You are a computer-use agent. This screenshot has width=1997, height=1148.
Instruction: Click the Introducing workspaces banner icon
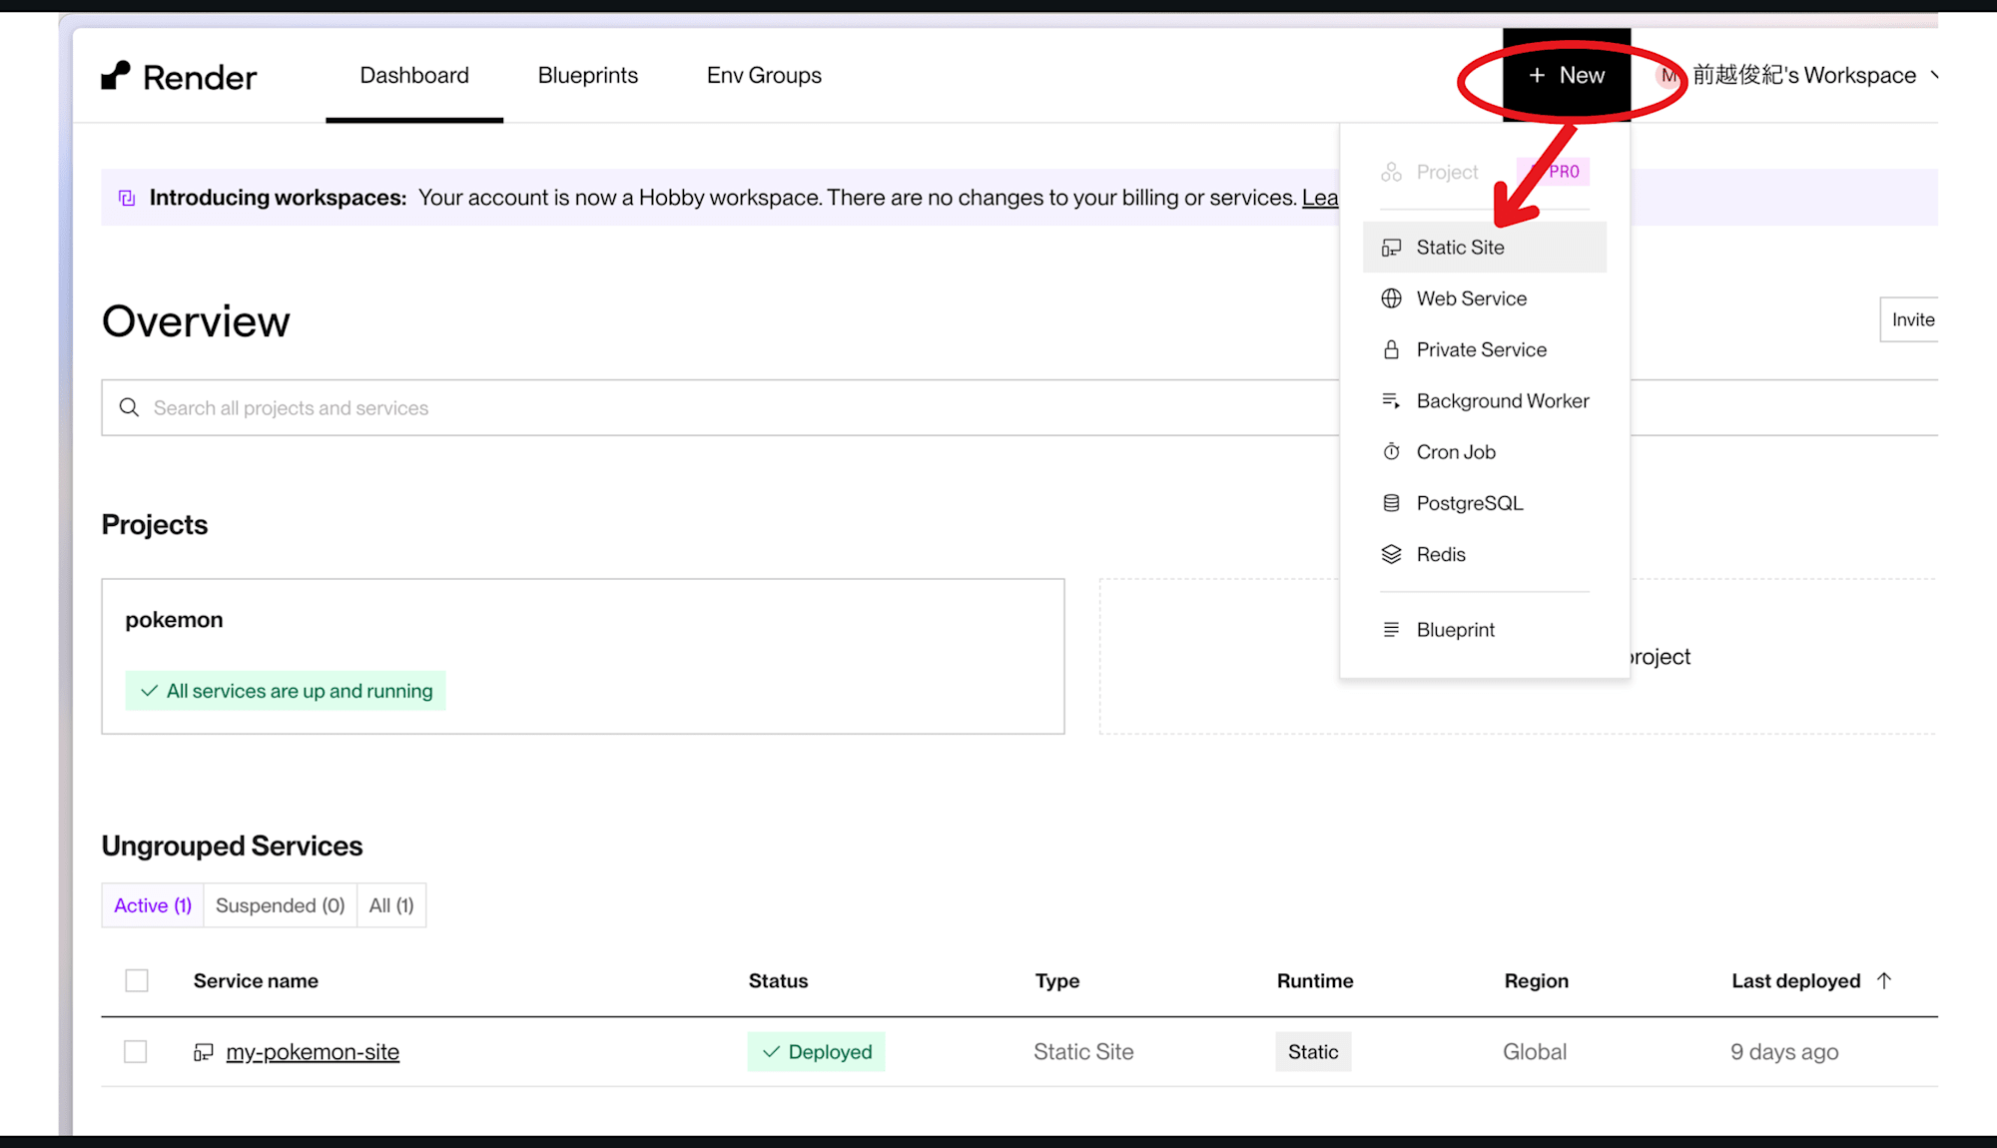[127, 198]
